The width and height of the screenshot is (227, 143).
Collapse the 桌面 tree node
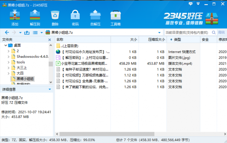(x=5, y=45)
